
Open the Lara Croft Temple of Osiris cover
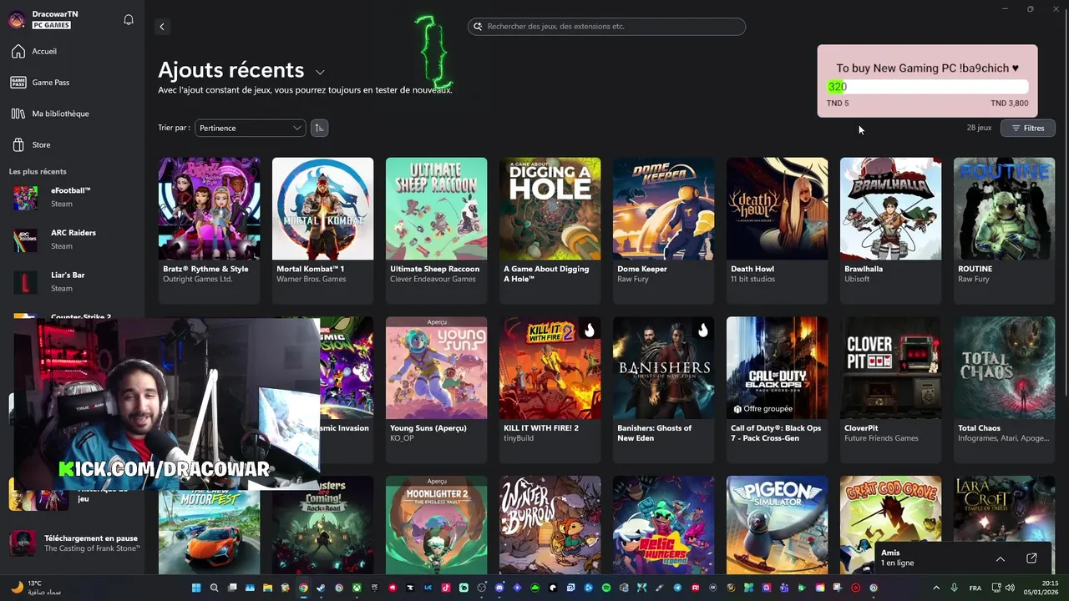click(1004, 509)
